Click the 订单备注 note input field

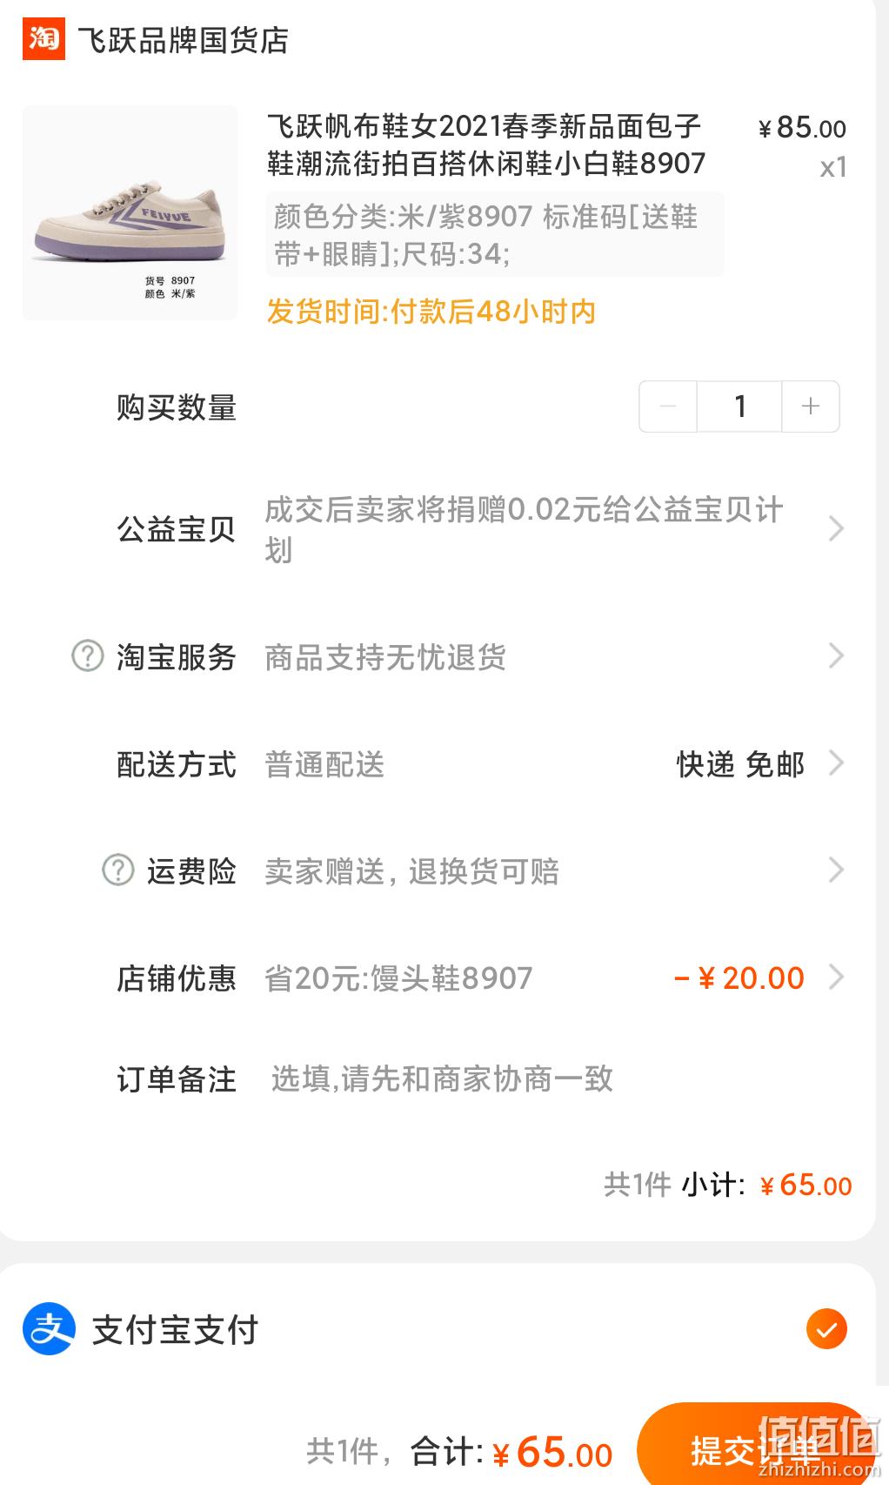tap(557, 1079)
